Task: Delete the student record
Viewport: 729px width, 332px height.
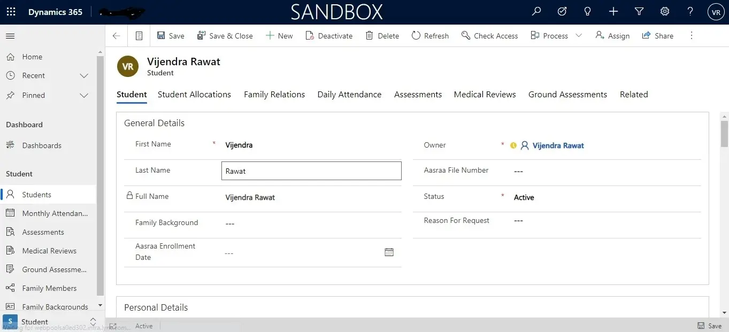Action: click(x=382, y=36)
